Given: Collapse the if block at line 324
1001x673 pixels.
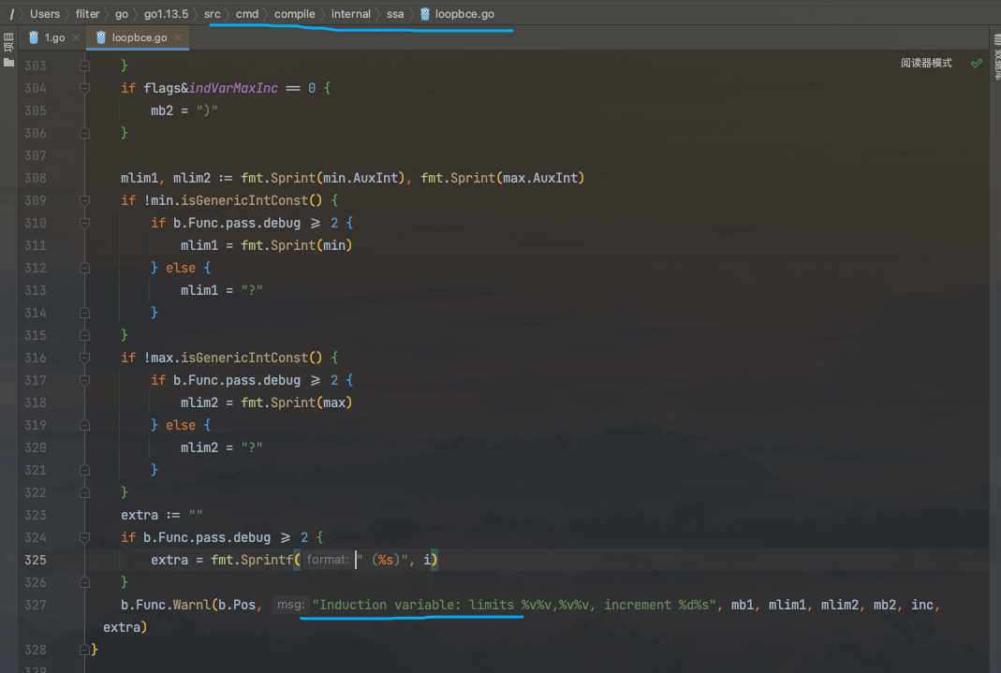Looking at the screenshot, I should tap(84, 538).
